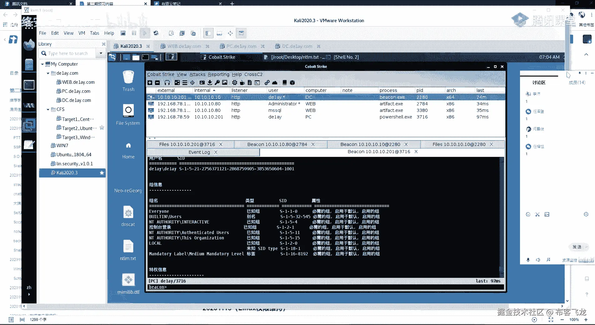Open the Attacks menu in Cobalt Strike
The height and width of the screenshot is (325, 595).
tap(197, 74)
